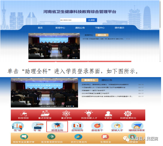Click the 住培 book icon
Screen dimensions: 163x146
click(18, 126)
